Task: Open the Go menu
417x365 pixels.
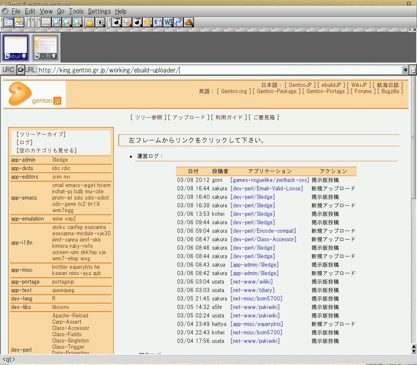Action: (x=61, y=11)
